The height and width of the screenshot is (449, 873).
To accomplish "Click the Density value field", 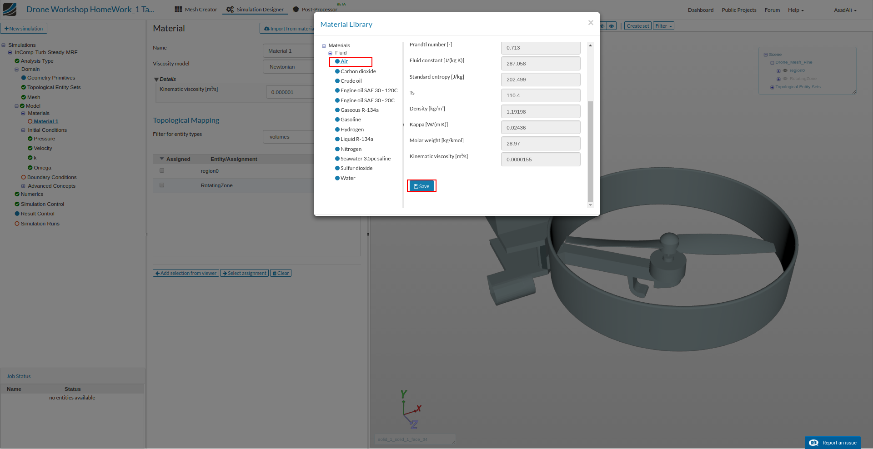I will (541, 112).
